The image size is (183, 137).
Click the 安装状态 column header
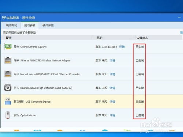point(142,38)
